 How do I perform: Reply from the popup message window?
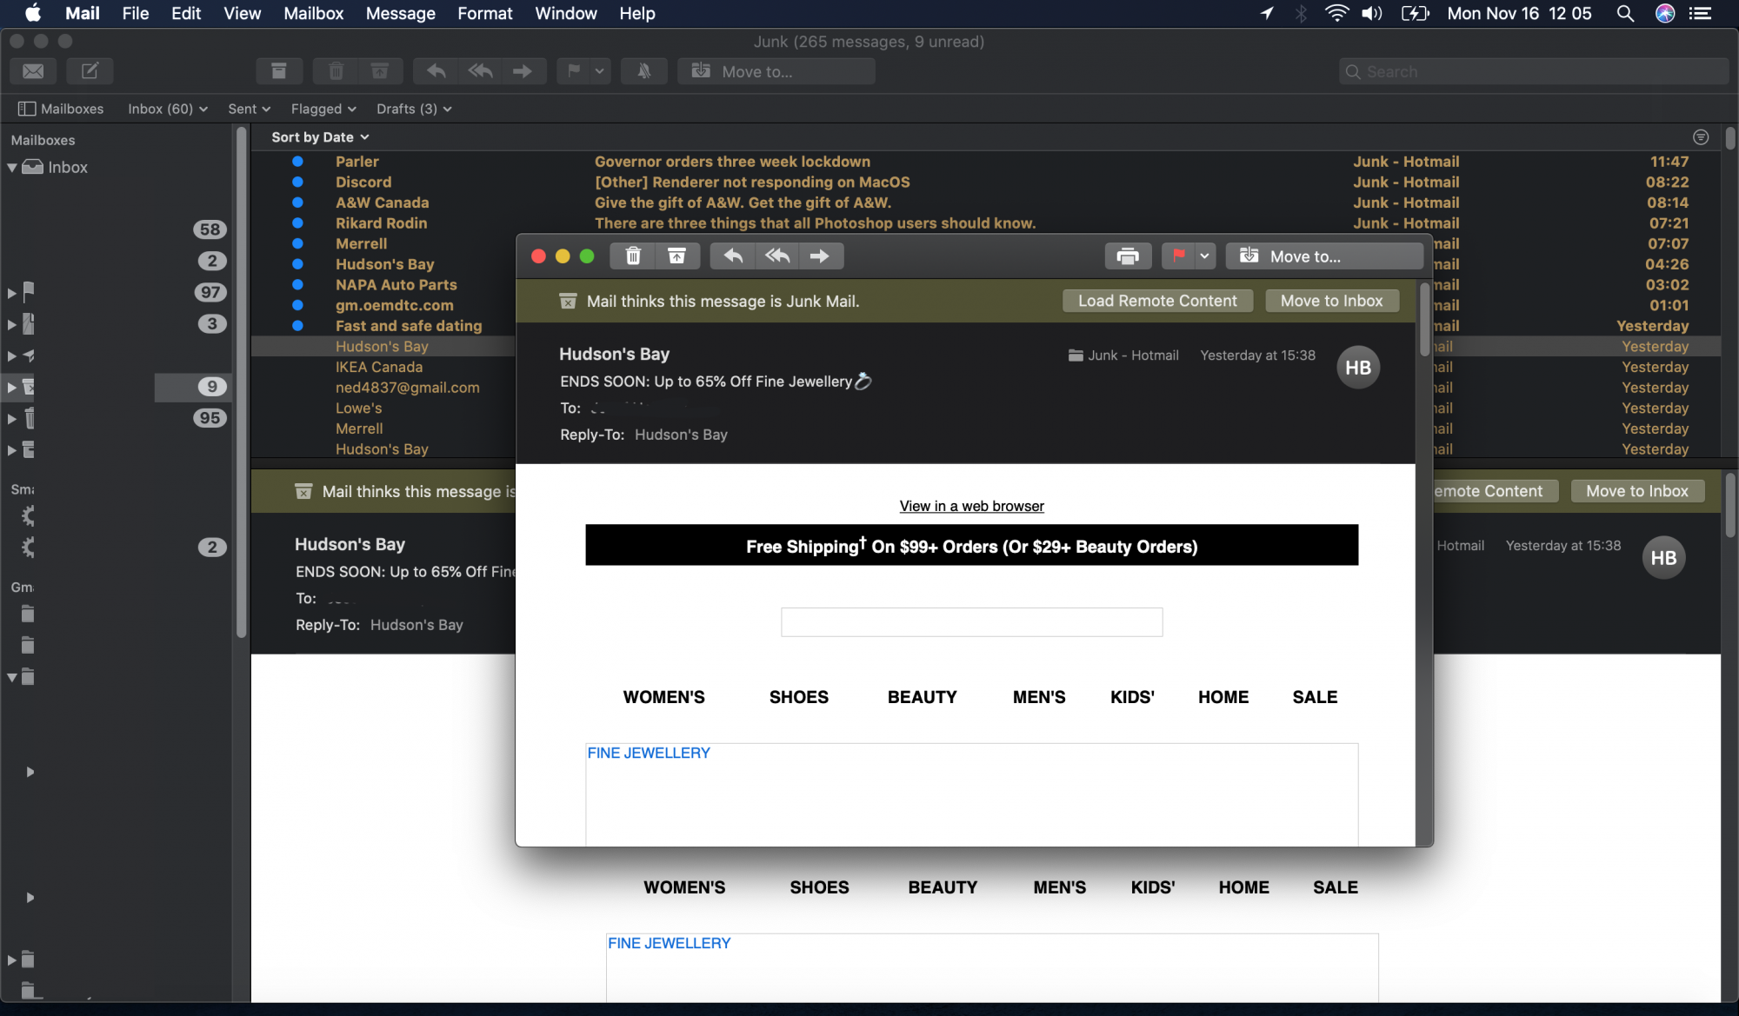click(x=733, y=256)
